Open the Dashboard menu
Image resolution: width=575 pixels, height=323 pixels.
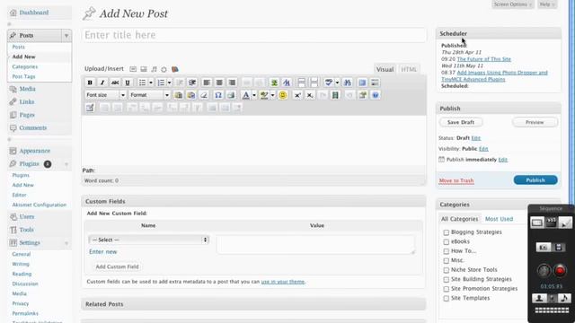(34, 13)
